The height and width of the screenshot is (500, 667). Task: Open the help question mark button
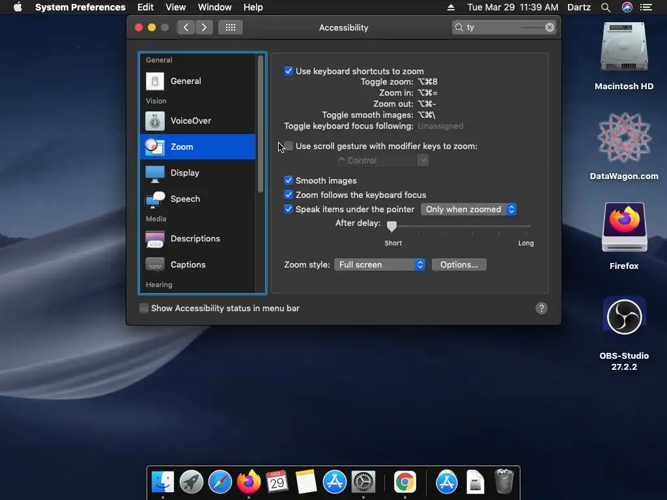pos(541,308)
